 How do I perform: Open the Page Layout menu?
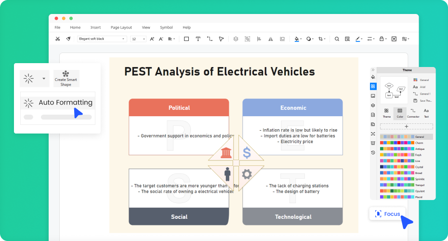121,27
